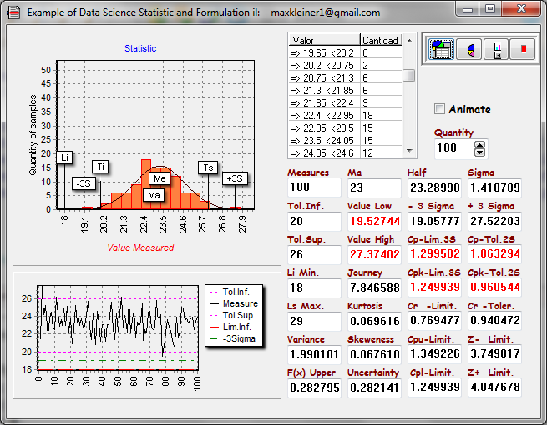Click the Li Min. field showing 18

(313, 287)
